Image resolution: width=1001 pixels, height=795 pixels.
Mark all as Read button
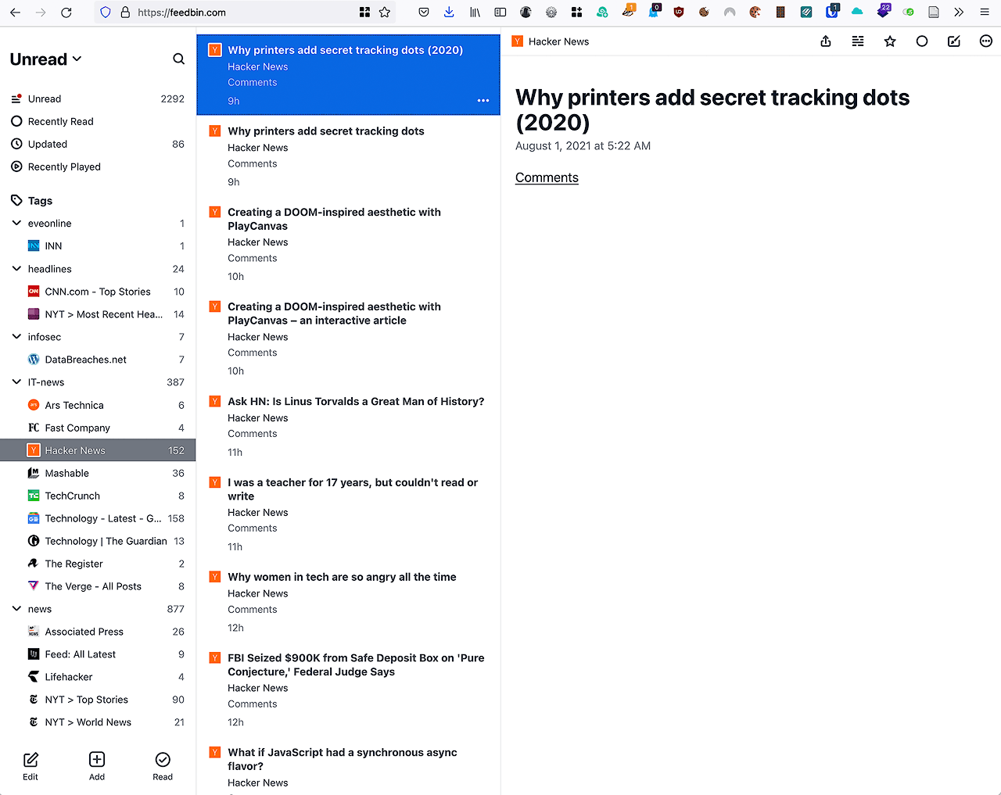pos(163,766)
